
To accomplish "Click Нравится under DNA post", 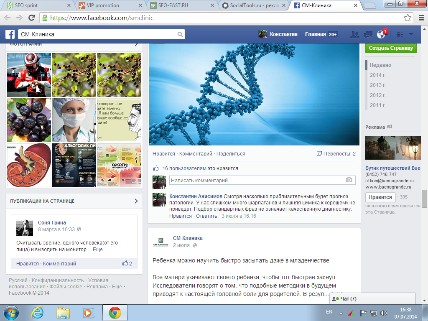I will 163,154.
